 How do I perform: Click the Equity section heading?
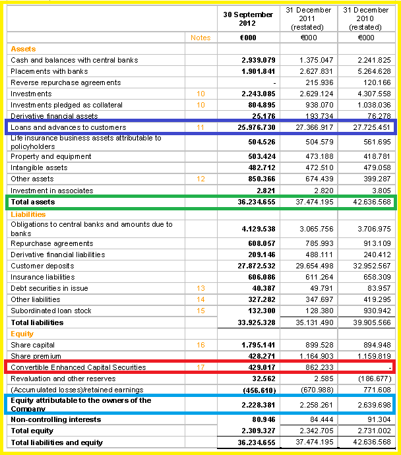tap(22, 334)
